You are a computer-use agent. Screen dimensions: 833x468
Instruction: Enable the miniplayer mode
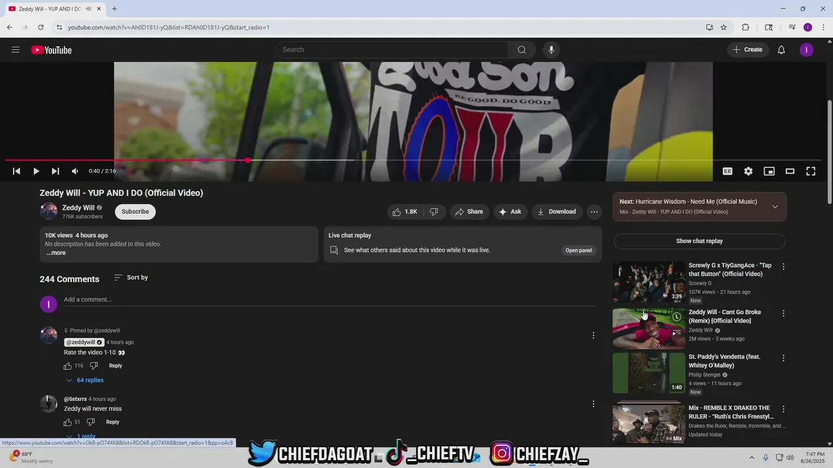tap(769, 171)
